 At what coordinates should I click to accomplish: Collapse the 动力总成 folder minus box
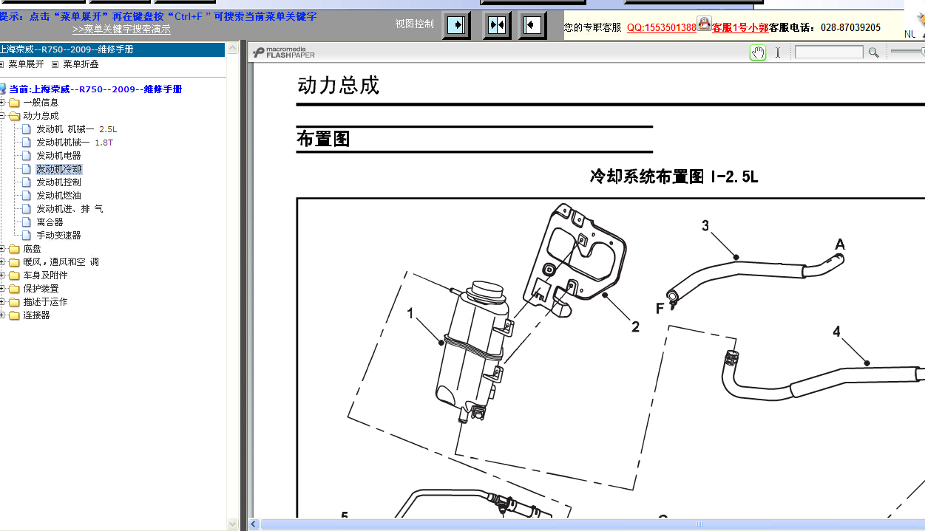[x=3, y=116]
